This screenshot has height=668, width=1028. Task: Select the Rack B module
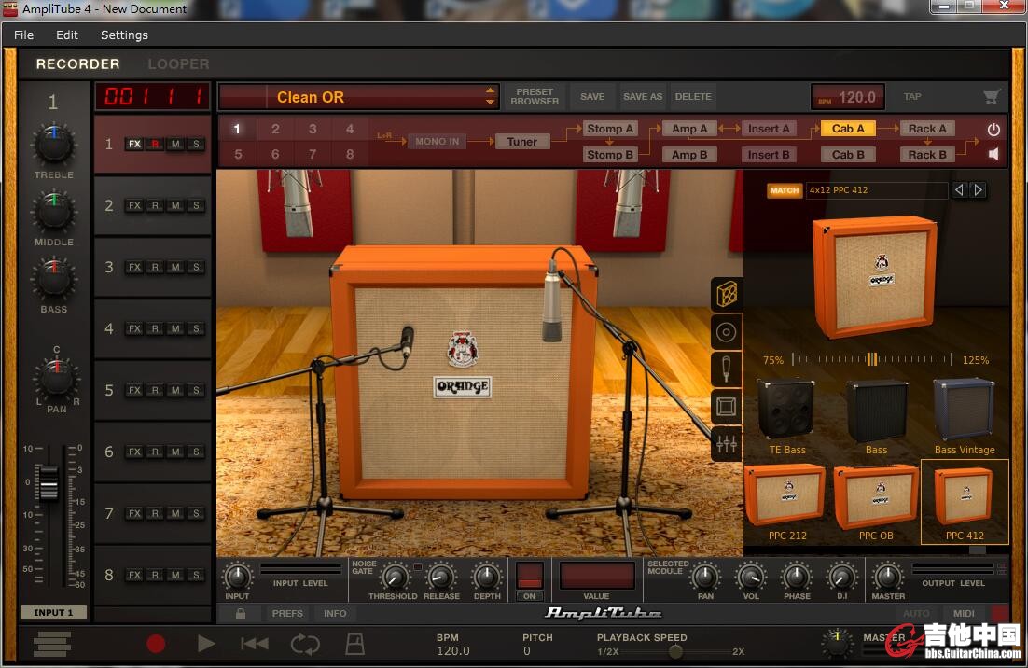(x=927, y=156)
